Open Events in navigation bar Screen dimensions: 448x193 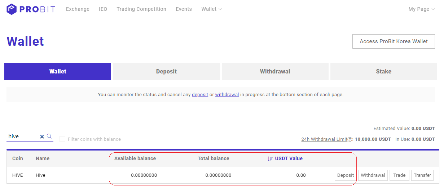(x=184, y=9)
